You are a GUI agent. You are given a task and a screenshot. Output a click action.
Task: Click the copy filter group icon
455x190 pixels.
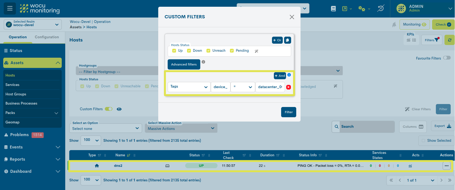click(287, 40)
